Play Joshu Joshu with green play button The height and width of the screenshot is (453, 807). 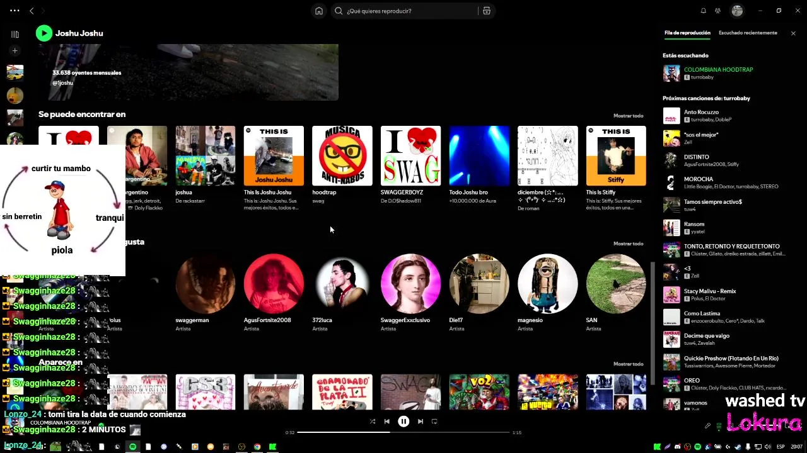44,33
